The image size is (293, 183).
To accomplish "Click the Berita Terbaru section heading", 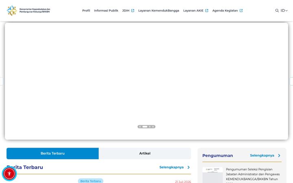I will [x=25, y=167].
